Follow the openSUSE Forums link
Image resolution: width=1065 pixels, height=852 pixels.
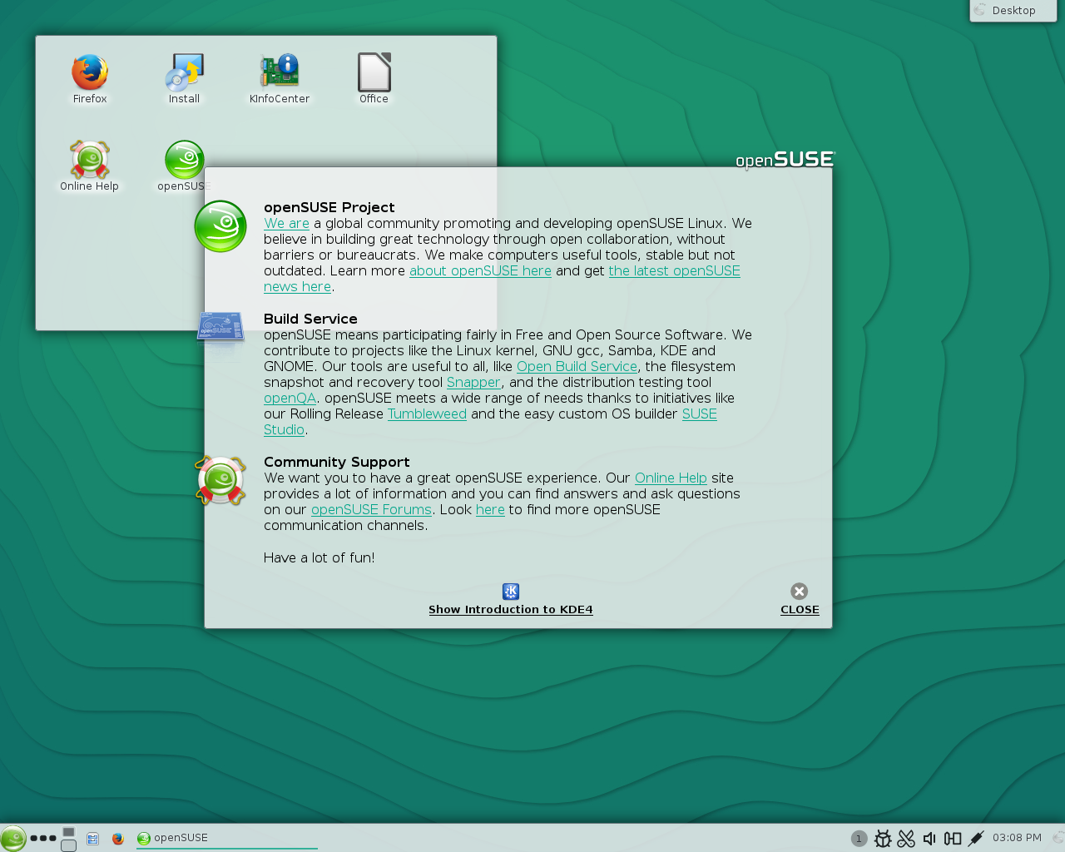[x=371, y=509]
